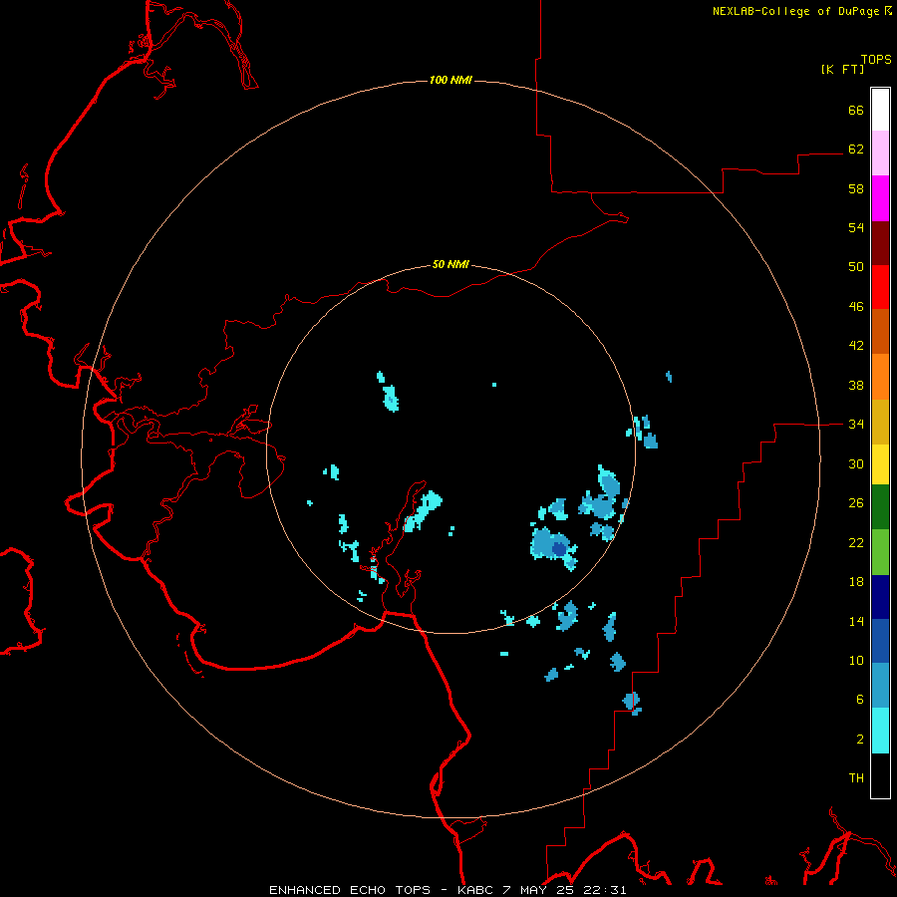Click the gold 34 kft legend swatch
Screen dimensions: 897x897
(880, 422)
